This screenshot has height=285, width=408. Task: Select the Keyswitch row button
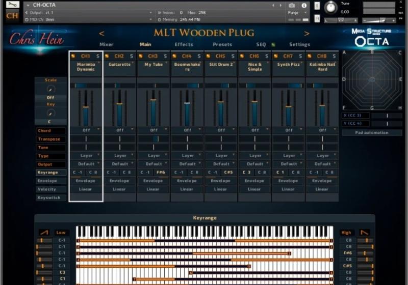point(50,197)
